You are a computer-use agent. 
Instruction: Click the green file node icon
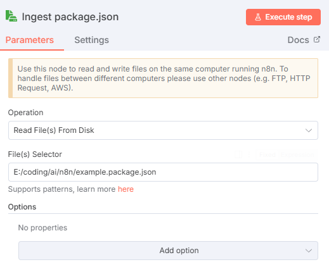coord(11,16)
